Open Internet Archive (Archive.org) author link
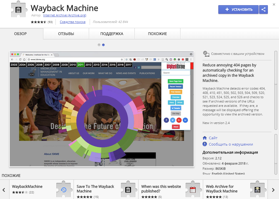 coord(65,15)
